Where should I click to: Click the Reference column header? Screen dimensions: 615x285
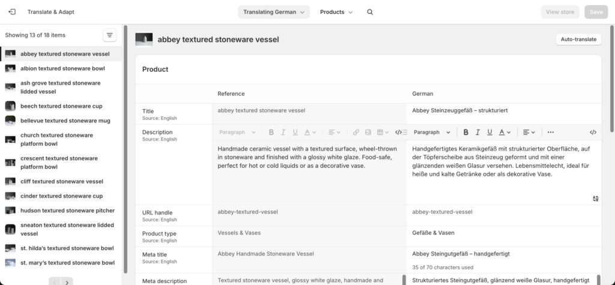(x=231, y=94)
